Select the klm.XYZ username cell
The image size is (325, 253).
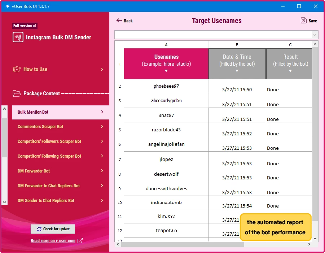point(166,216)
